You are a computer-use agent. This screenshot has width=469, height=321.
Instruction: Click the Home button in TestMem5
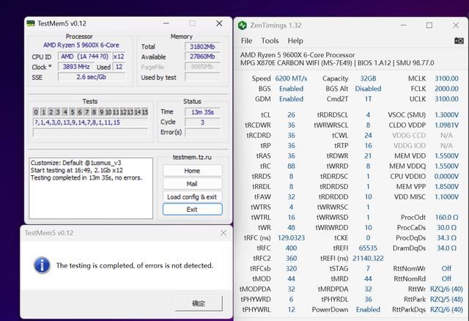(192, 171)
